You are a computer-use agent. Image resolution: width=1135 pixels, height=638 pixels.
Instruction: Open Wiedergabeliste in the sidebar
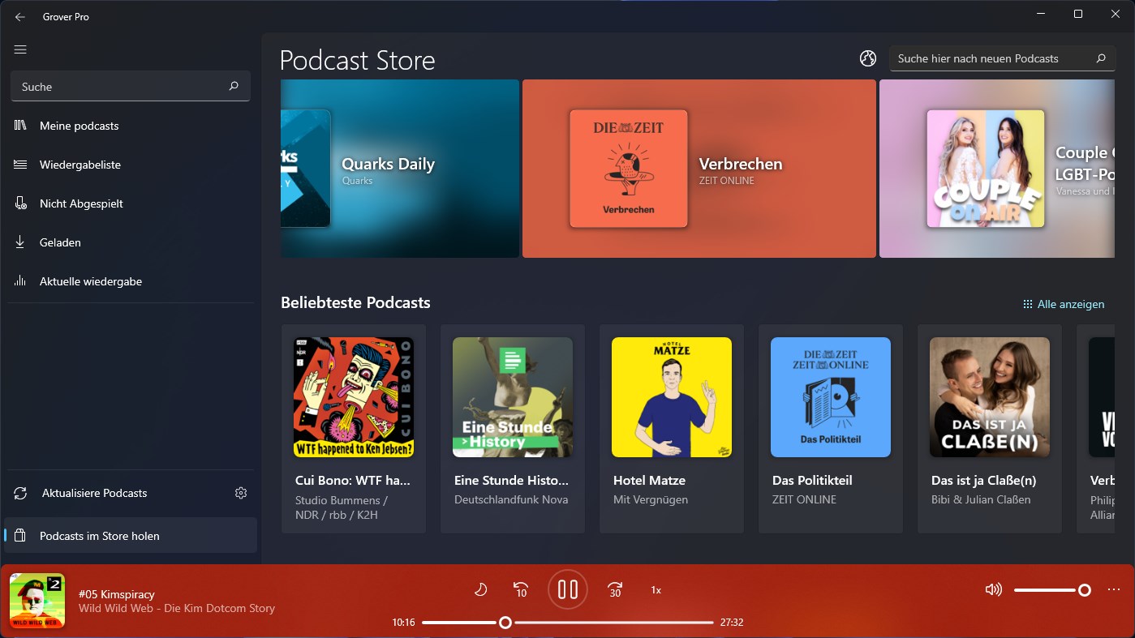click(x=131, y=165)
